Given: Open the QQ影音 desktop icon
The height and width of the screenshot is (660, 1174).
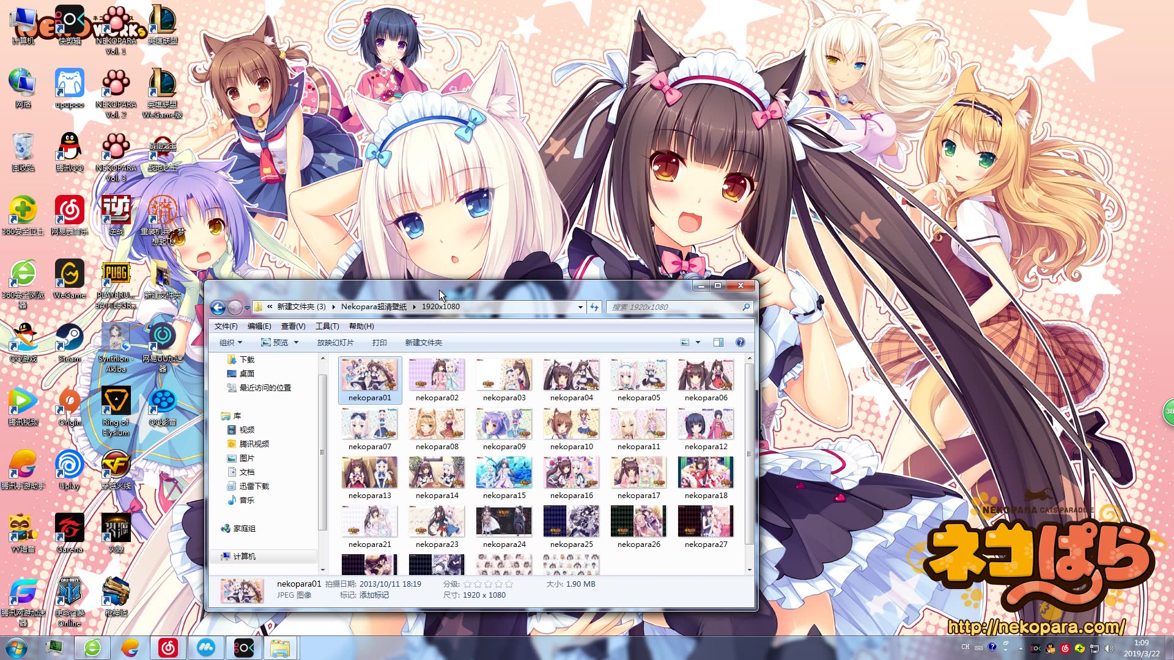Looking at the screenshot, I should click(x=162, y=406).
